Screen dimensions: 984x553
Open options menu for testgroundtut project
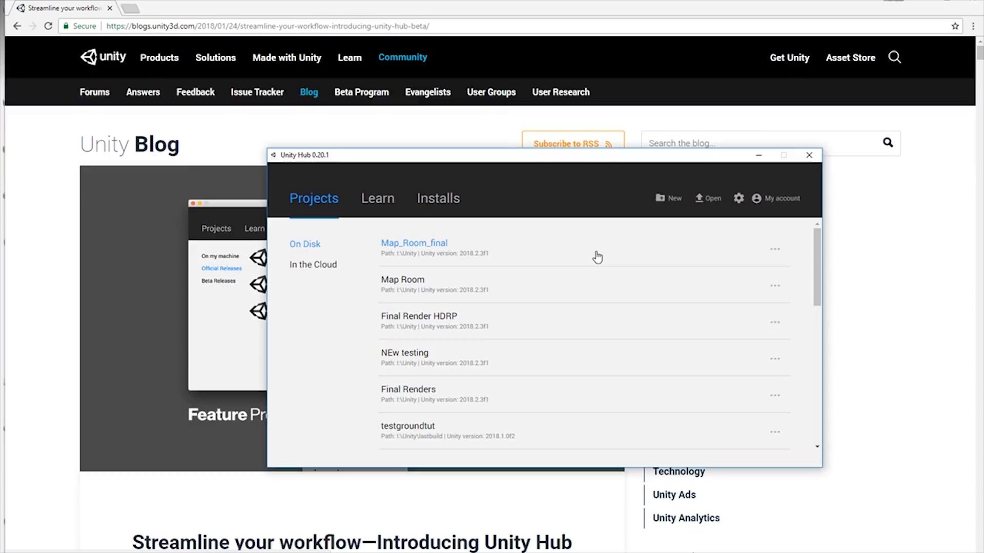tap(775, 432)
